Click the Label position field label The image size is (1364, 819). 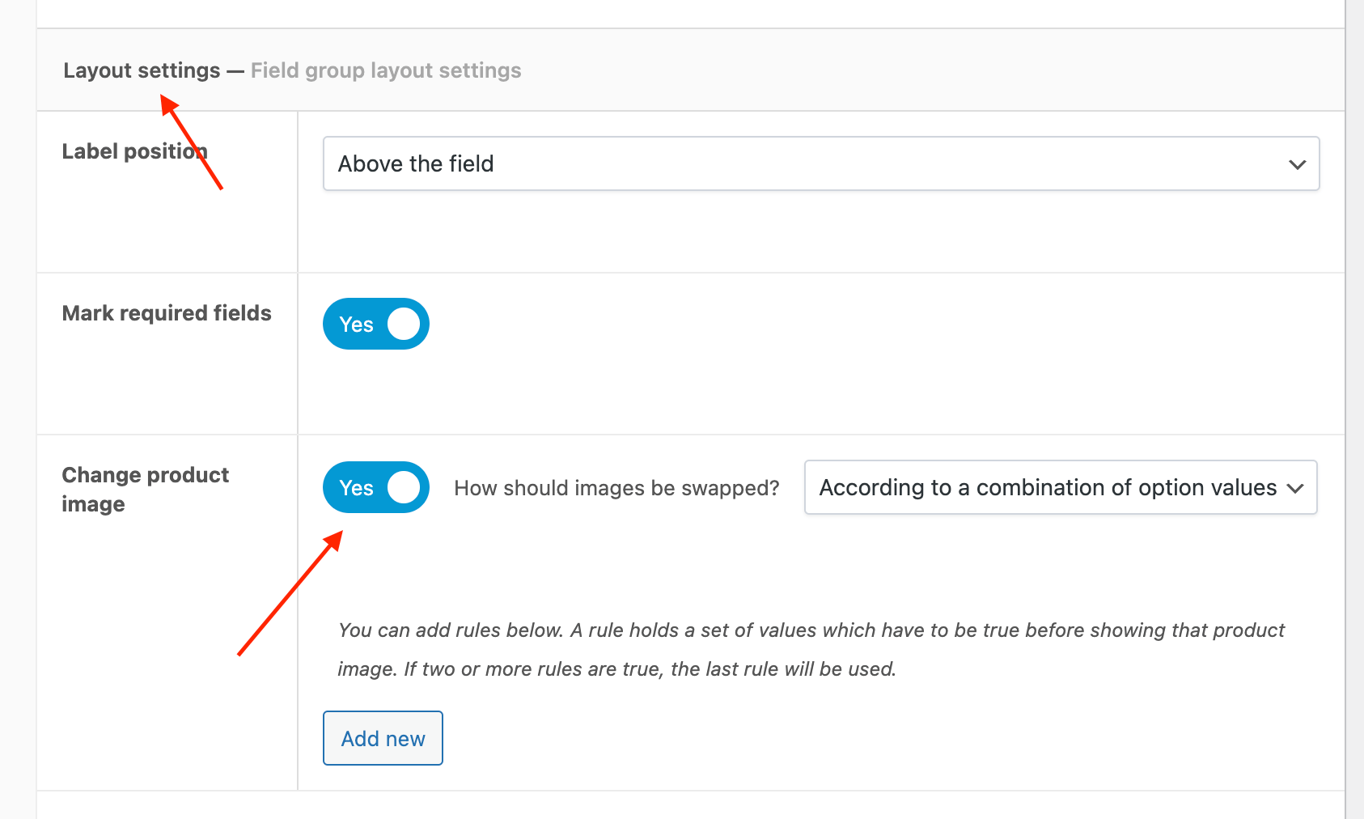[134, 151]
